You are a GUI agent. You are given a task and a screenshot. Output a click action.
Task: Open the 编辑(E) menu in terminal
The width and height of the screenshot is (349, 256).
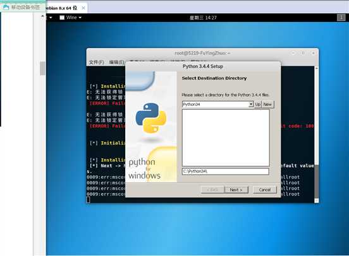point(116,62)
